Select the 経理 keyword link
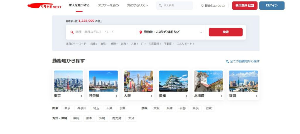The image size is (300, 134). [x=114, y=44]
